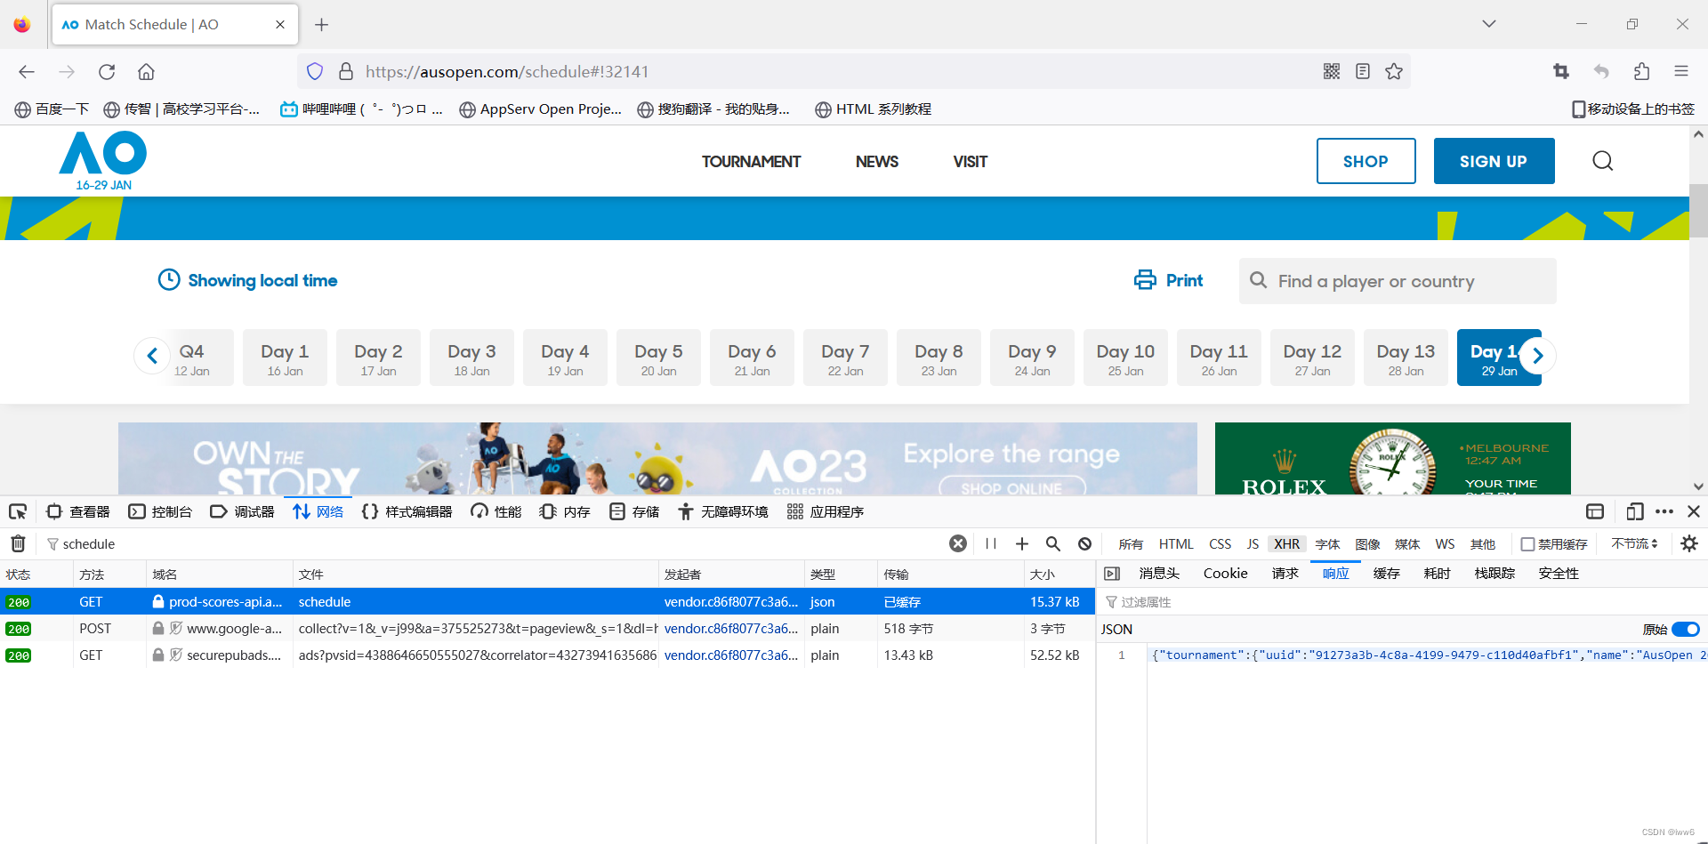This screenshot has height=844, width=1708.
Task: Clear the schedule filter text
Action: [958, 543]
